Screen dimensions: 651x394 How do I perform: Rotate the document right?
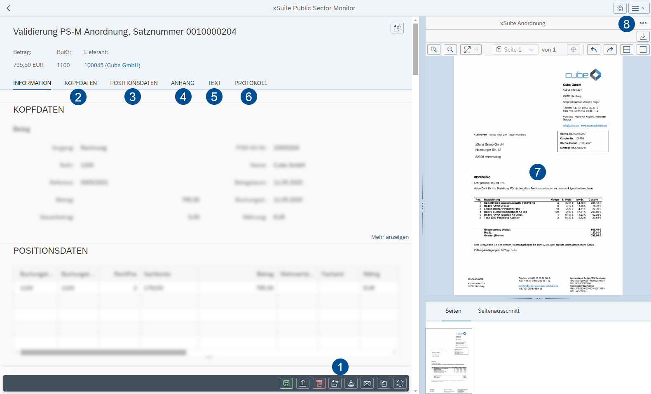(x=610, y=50)
